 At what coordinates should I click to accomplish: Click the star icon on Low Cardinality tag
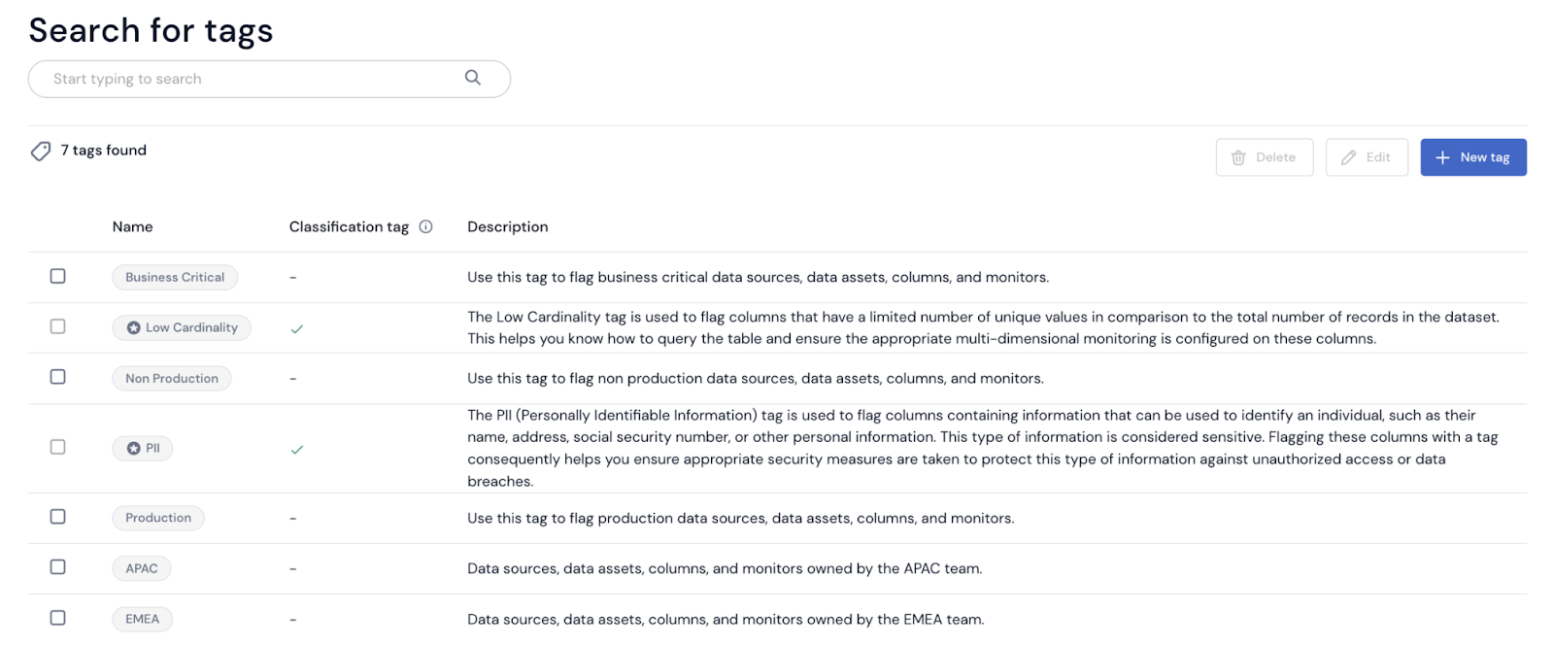(x=132, y=327)
